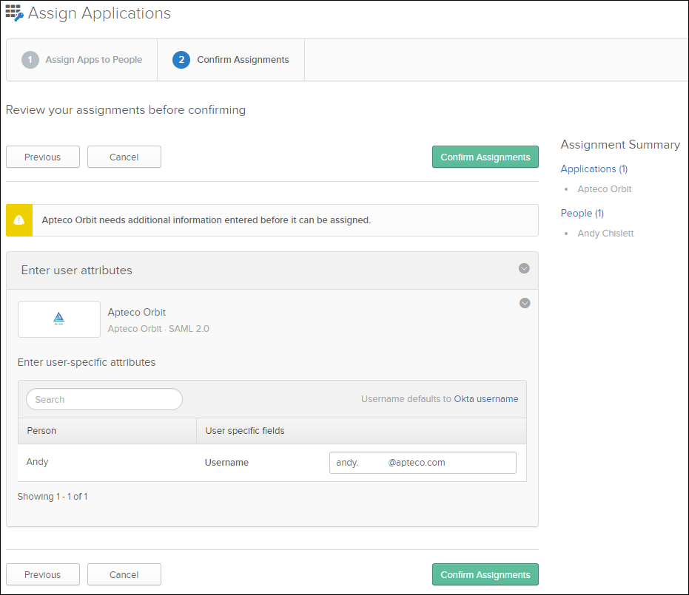Screen dimensions: 689x595
Task: Collapse the Apteco Orbit app panel
Action: click(525, 303)
